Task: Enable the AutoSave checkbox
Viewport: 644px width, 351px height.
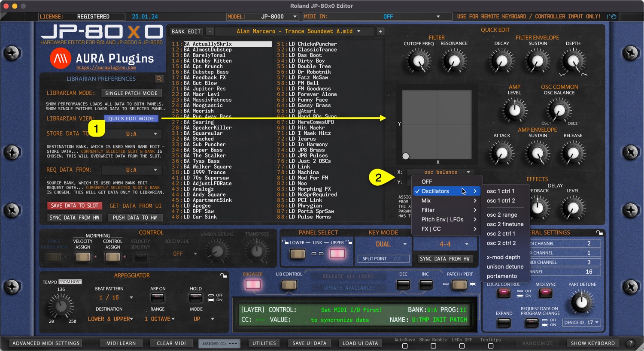Action: 404,346
